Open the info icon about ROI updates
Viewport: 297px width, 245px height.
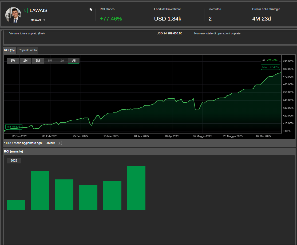click(60, 143)
